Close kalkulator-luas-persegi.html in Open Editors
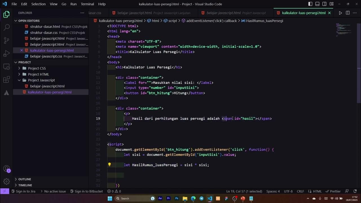Screen dimensions: 361x203 [x=21, y=50]
